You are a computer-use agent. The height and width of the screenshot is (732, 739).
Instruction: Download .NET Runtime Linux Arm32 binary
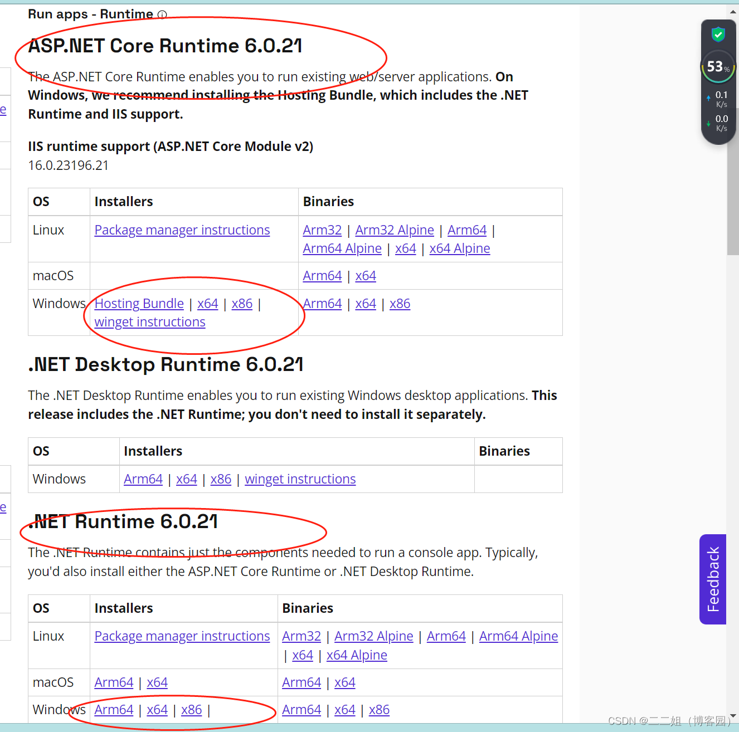pyautogui.click(x=302, y=636)
